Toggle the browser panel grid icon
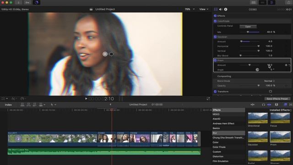This screenshot has height=165, width=293. [254, 2]
